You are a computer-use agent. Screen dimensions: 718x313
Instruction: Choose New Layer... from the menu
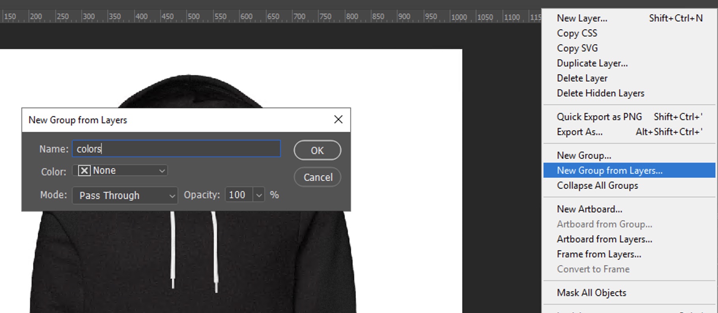(x=582, y=18)
